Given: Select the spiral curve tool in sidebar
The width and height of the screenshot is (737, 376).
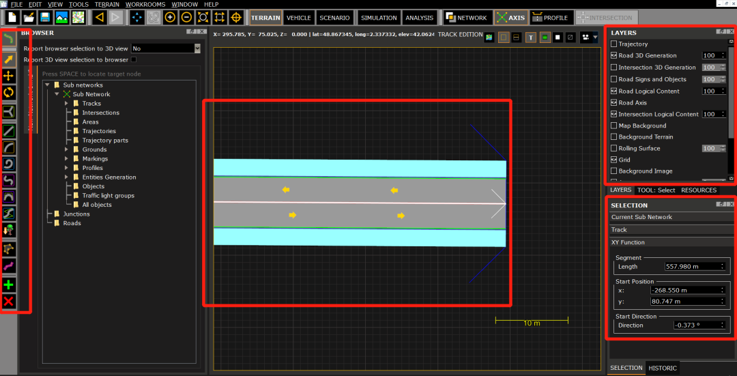Looking at the screenshot, I should coord(8,164).
